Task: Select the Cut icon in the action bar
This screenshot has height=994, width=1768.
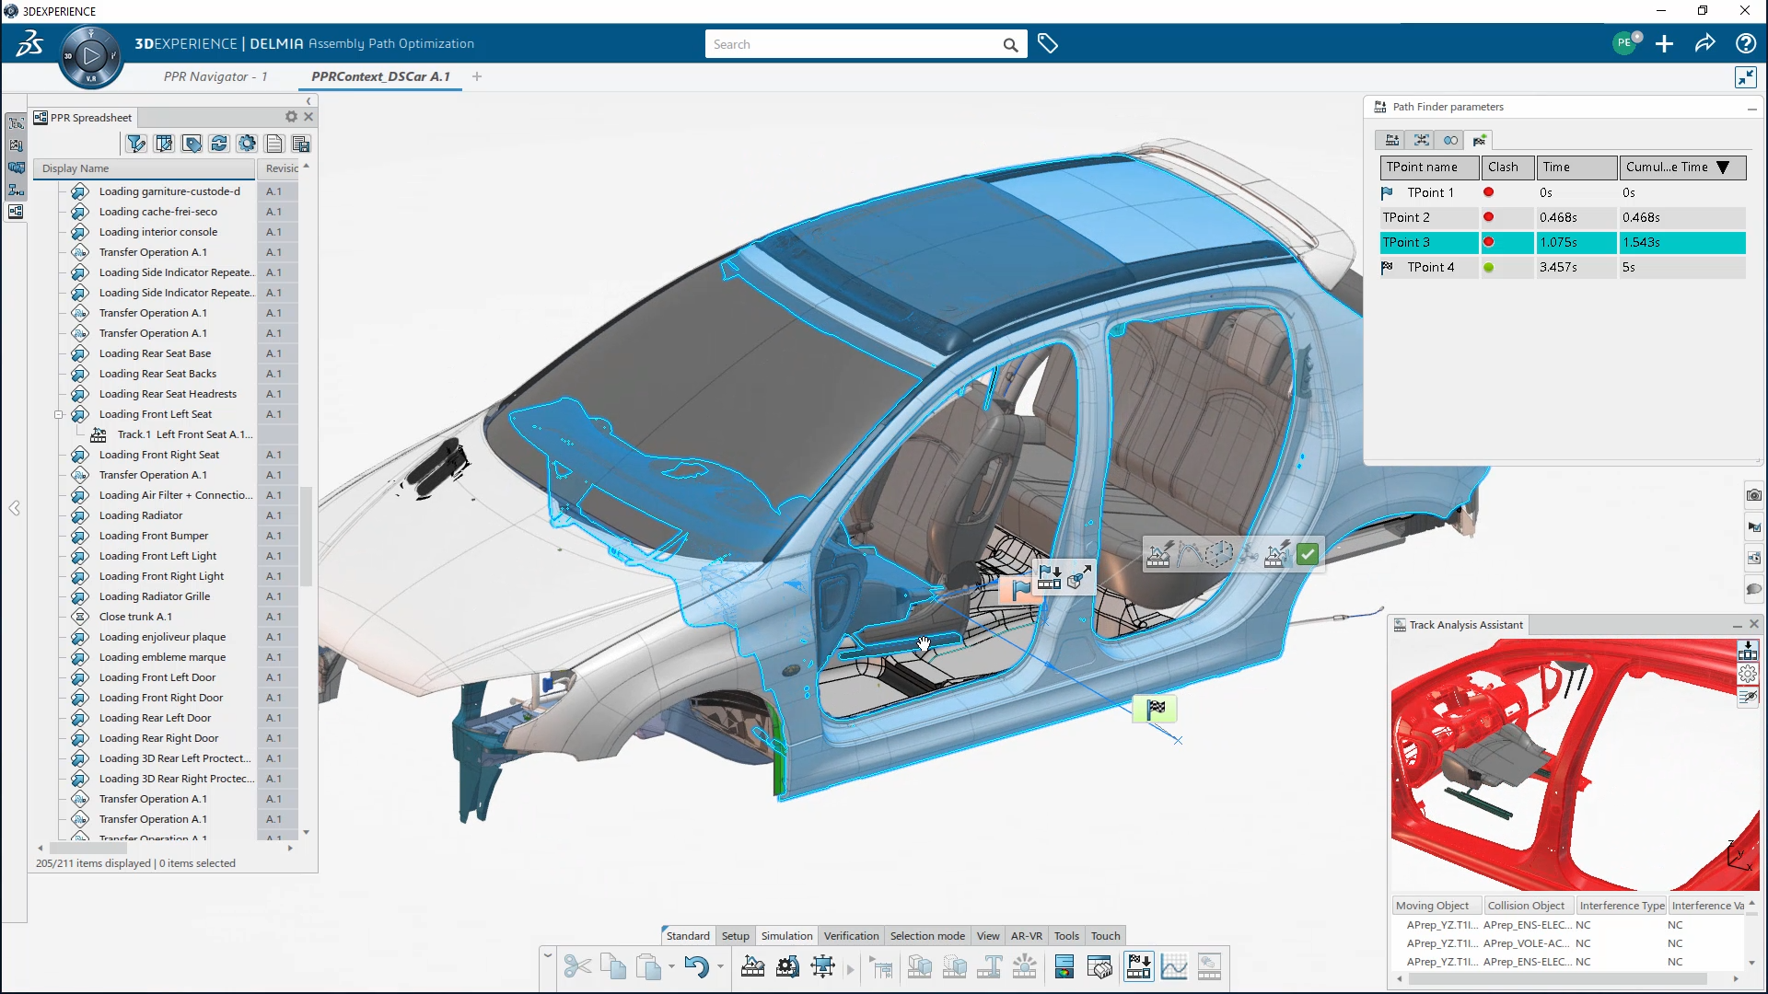Action: pos(577,966)
